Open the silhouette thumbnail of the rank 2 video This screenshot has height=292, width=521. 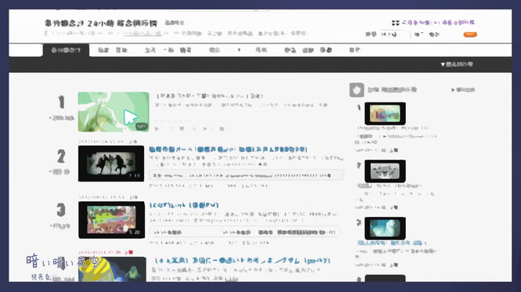pos(111,164)
